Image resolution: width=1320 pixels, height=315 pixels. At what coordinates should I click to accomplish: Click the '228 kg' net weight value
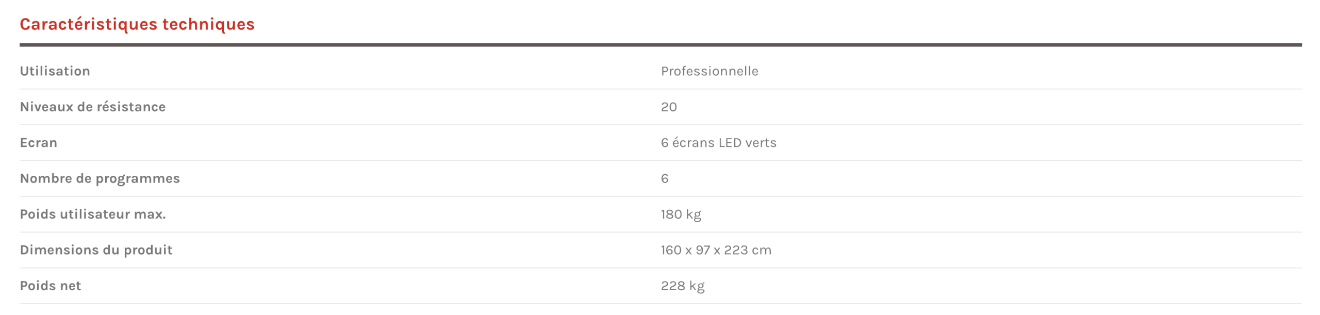pyautogui.click(x=683, y=286)
